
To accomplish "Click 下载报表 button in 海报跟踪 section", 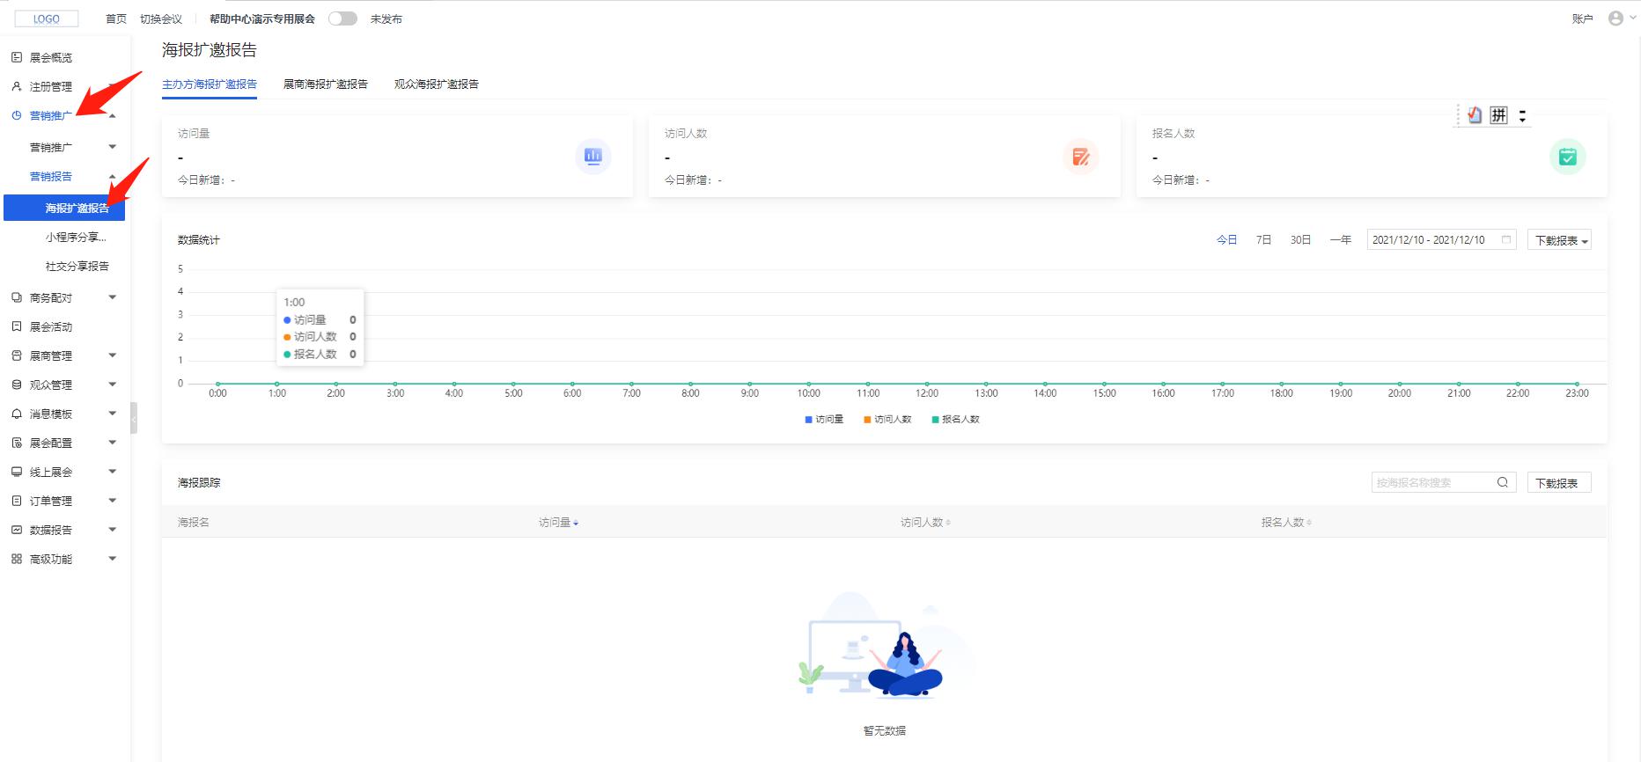I will click(x=1557, y=483).
